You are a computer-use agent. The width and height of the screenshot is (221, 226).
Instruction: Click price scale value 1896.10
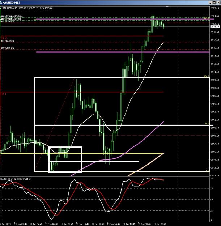point(215,152)
